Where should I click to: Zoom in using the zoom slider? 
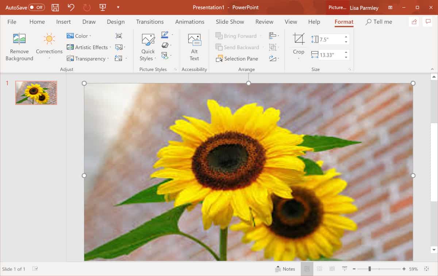[404, 269]
